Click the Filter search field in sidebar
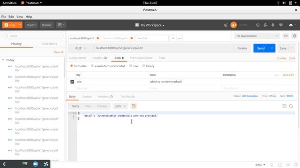 33,36
